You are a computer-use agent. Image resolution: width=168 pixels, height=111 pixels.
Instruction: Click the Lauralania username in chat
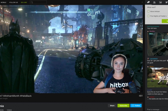click(154, 59)
